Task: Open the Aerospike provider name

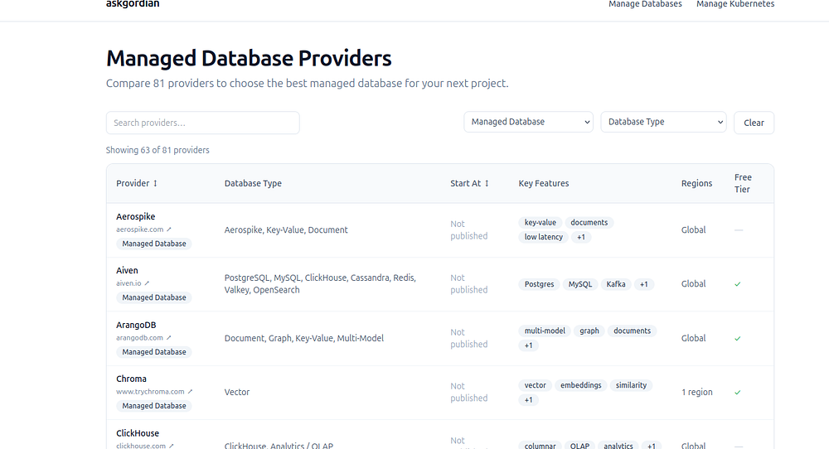Action: click(136, 216)
